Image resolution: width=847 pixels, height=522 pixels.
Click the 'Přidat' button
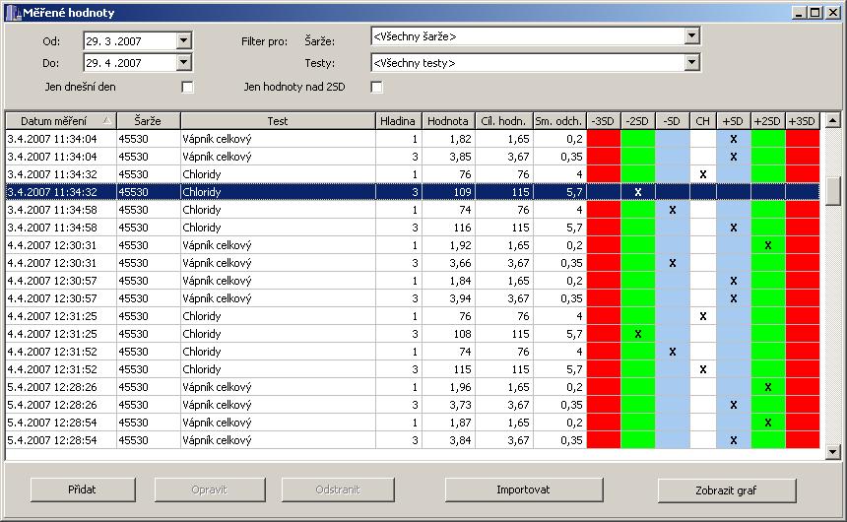tap(82, 489)
